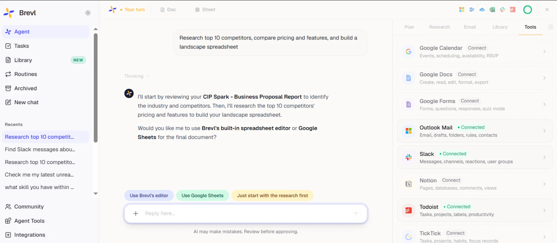Viewport: 557px width, 243px height.
Task: Click the Outlook icon in top bar
Action: coord(472,10)
